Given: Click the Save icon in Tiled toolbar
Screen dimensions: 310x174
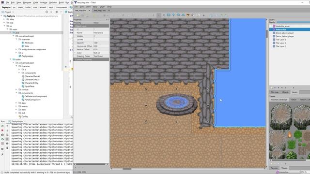Looking at the screenshot, I should (x=87, y=15).
